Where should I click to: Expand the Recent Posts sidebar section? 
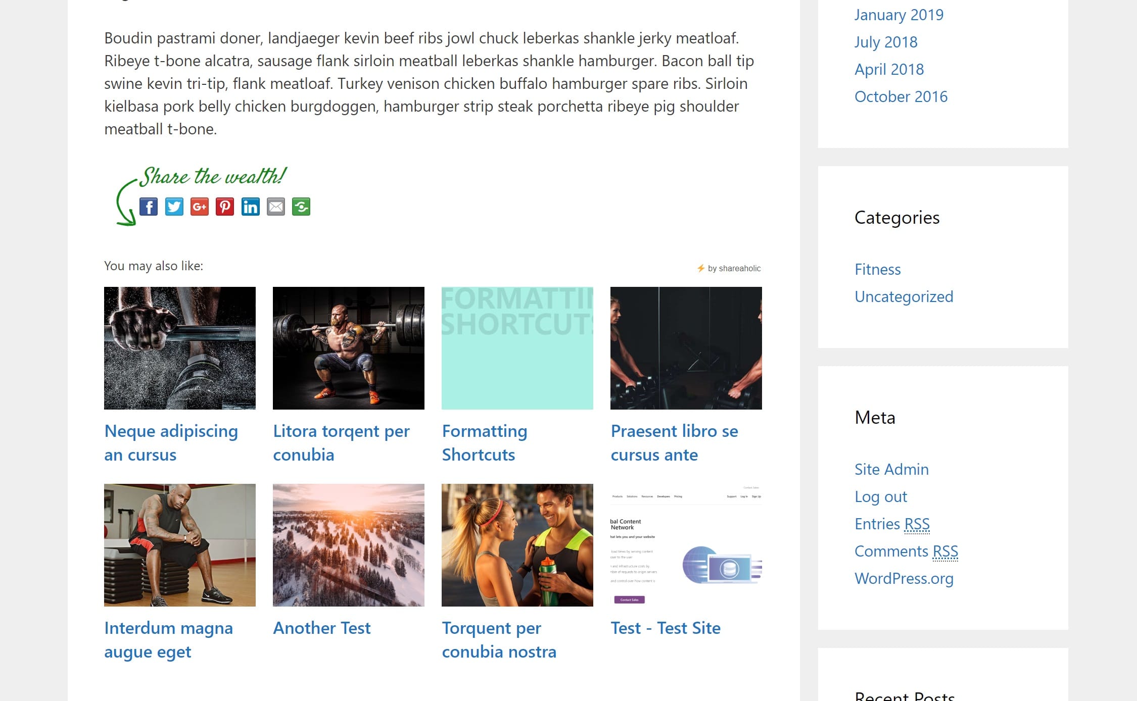tap(905, 694)
